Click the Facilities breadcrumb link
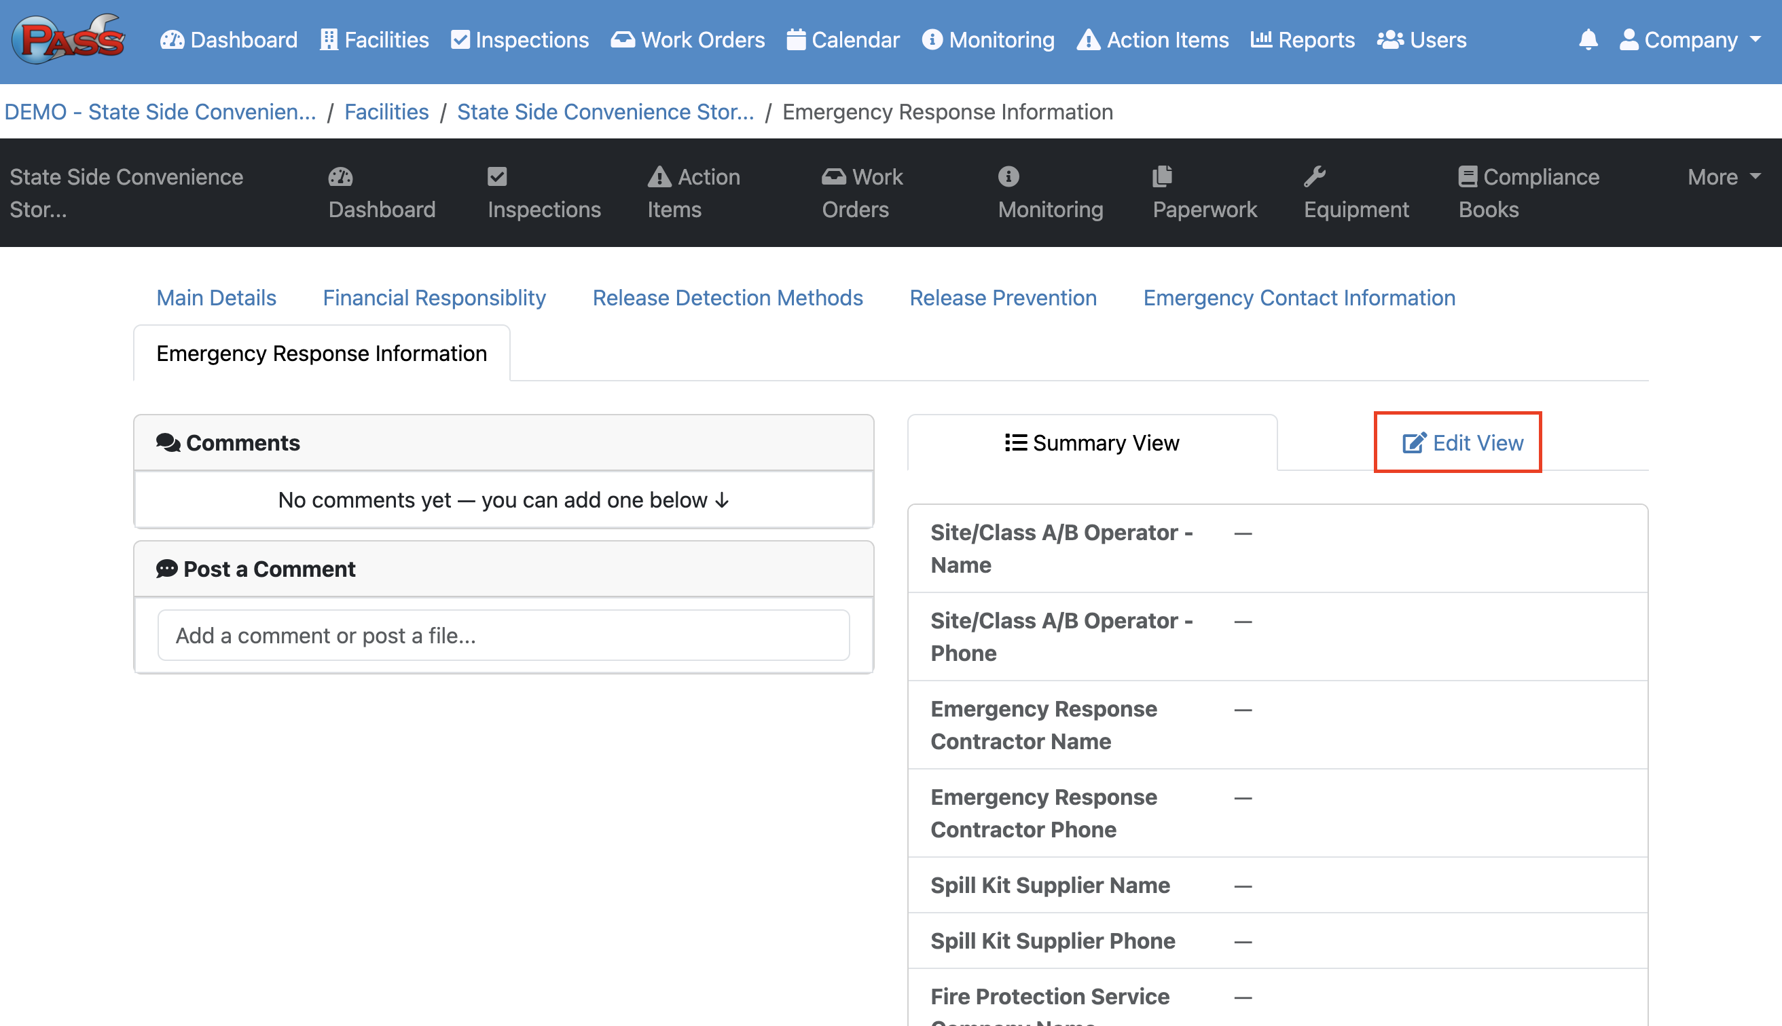Screen dimensions: 1782x1026 tap(386, 112)
